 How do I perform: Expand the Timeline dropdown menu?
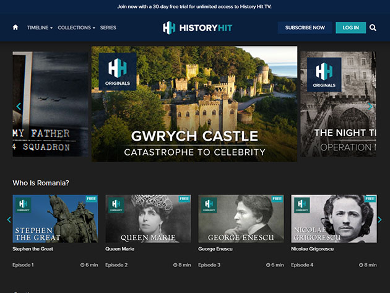pyautogui.click(x=40, y=28)
